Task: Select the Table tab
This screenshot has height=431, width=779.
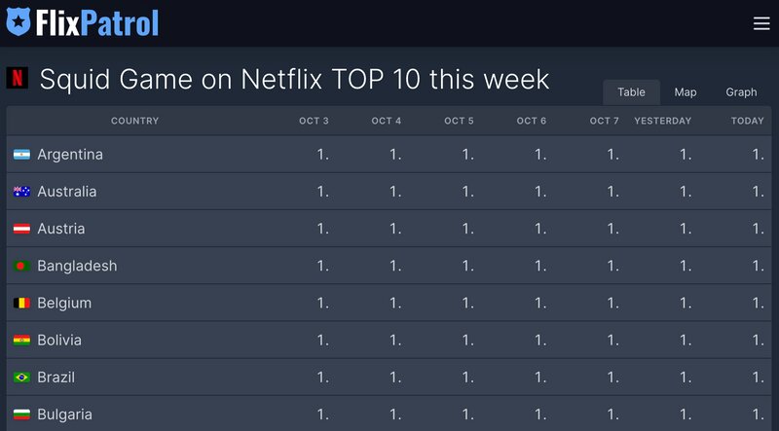Action: tap(631, 92)
